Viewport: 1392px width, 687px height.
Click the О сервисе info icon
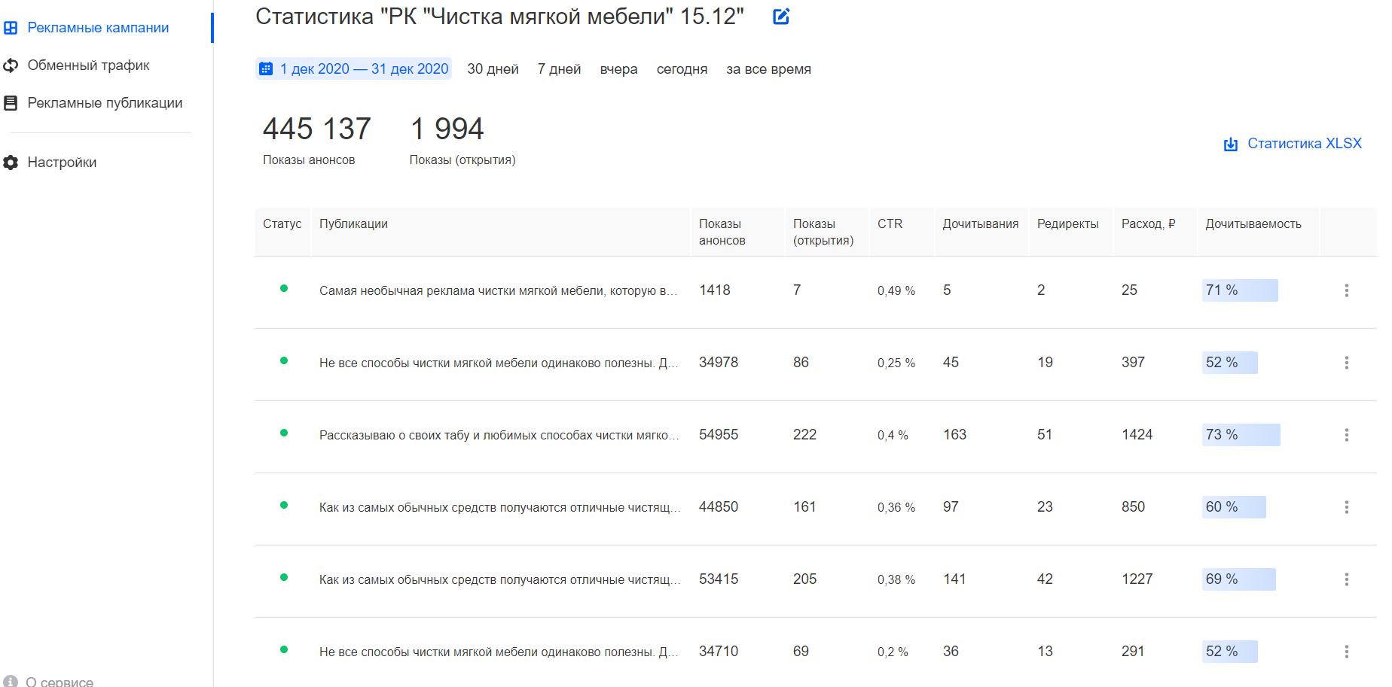click(x=11, y=681)
